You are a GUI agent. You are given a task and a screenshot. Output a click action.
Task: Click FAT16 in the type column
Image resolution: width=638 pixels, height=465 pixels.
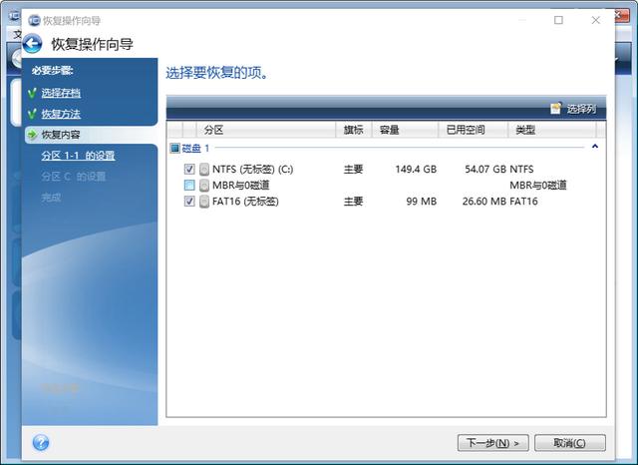[523, 202]
